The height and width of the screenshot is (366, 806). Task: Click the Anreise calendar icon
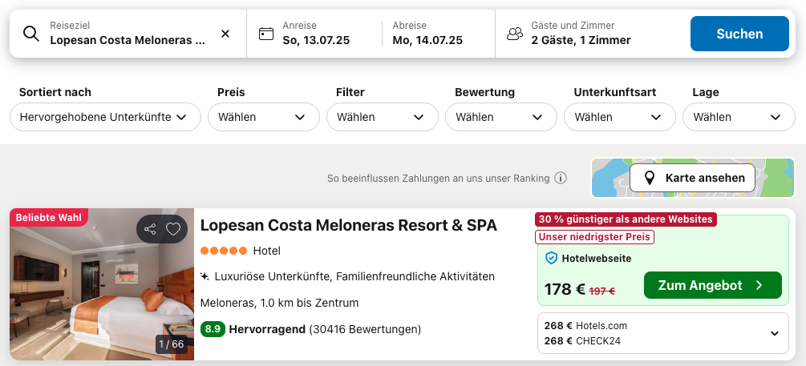pyautogui.click(x=266, y=34)
